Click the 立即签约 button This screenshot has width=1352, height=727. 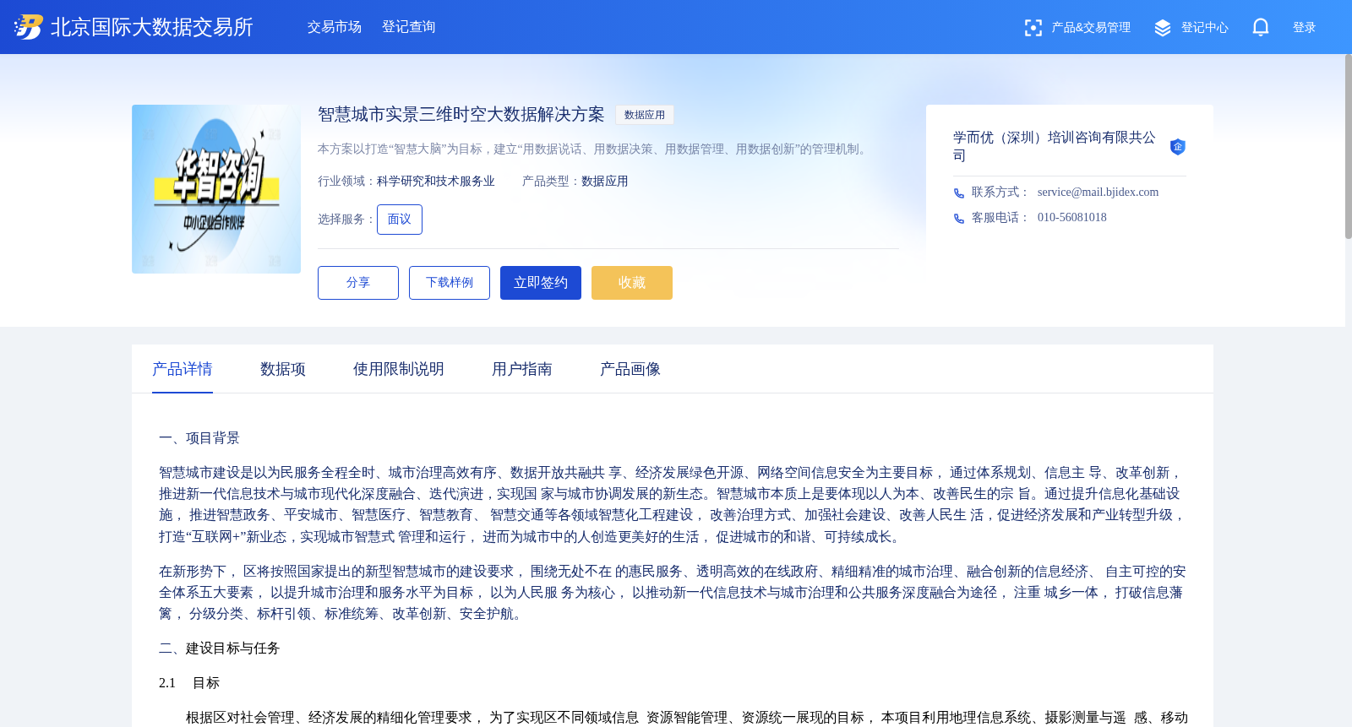pyautogui.click(x=541, y=283)
